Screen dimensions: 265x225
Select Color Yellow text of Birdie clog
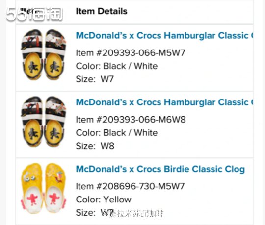[x=104, y=200]
